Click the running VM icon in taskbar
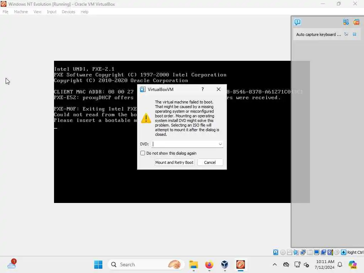The image size is (364, 273). (x=241, y=264)
